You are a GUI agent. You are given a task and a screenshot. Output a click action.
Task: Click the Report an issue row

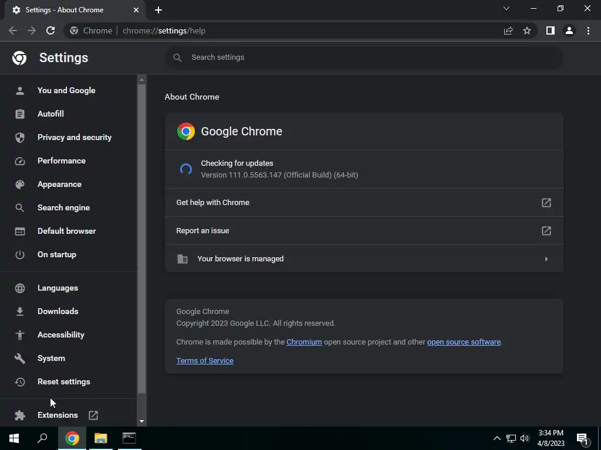tap(364, 231)
